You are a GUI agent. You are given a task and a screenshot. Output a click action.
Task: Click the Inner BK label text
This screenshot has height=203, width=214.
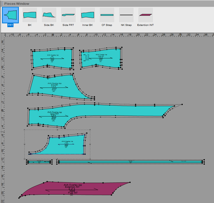(87, 25)
